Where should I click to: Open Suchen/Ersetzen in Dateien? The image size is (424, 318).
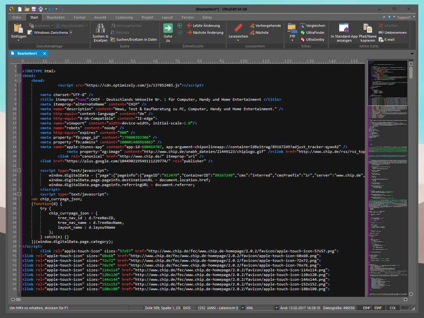point(134,39)
